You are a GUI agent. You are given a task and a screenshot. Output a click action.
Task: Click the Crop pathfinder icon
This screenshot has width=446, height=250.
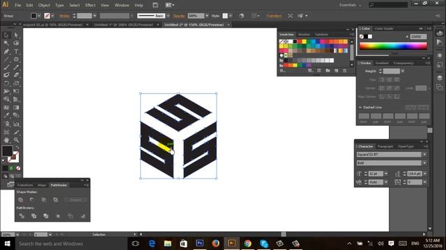click(x=58, y=216)
